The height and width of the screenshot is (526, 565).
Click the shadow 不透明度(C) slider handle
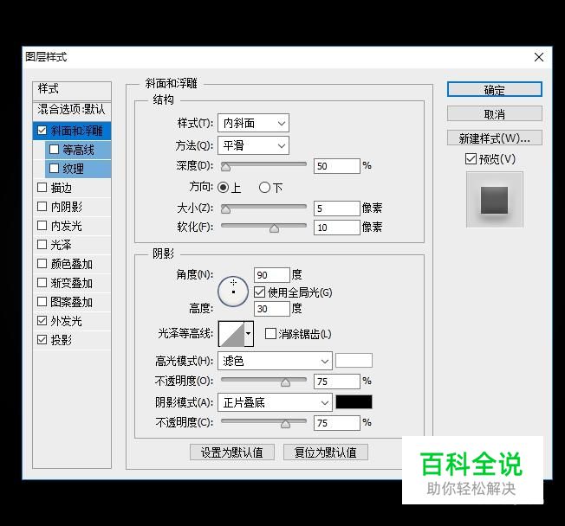[285, 423]
